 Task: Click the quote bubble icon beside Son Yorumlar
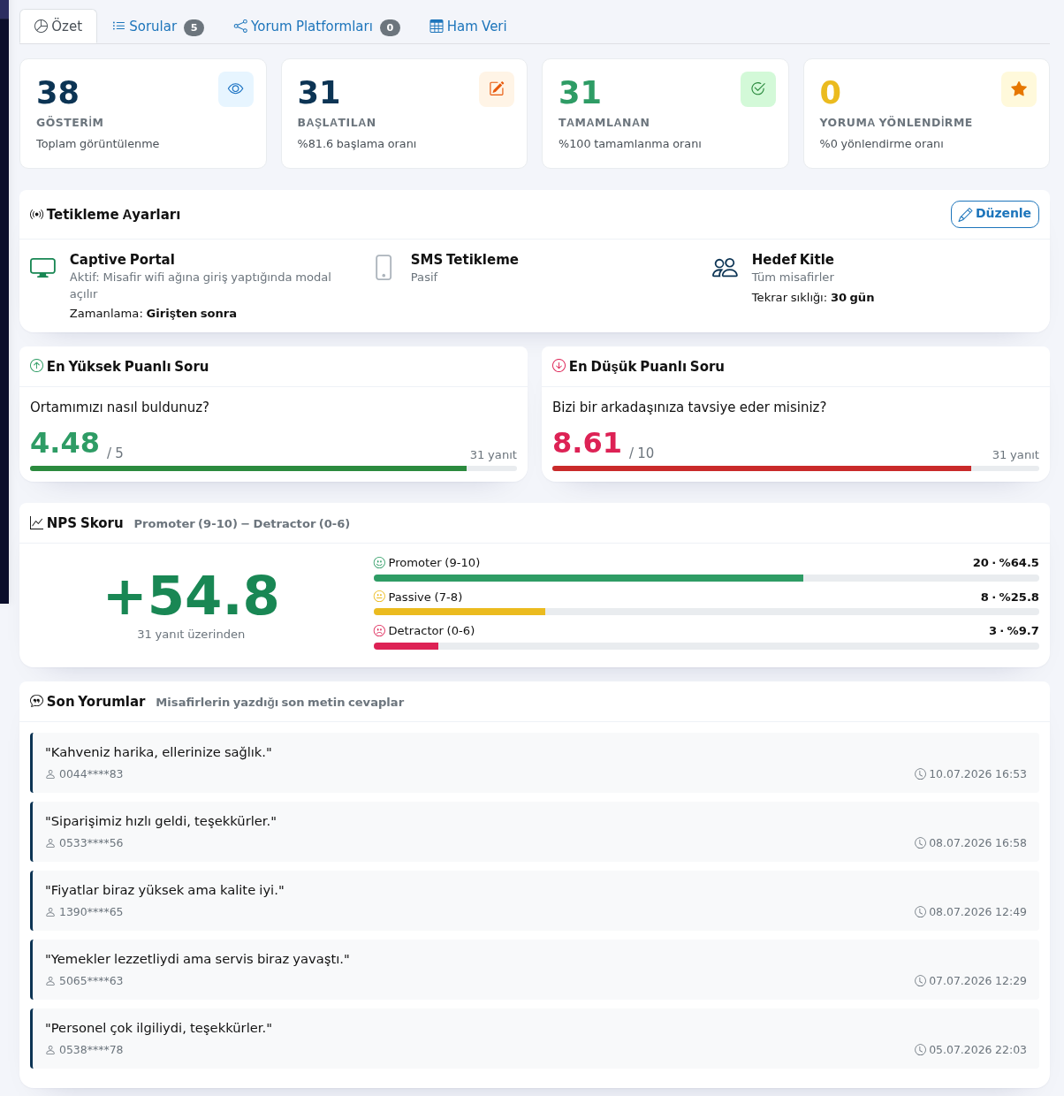[x=37, y=701]
